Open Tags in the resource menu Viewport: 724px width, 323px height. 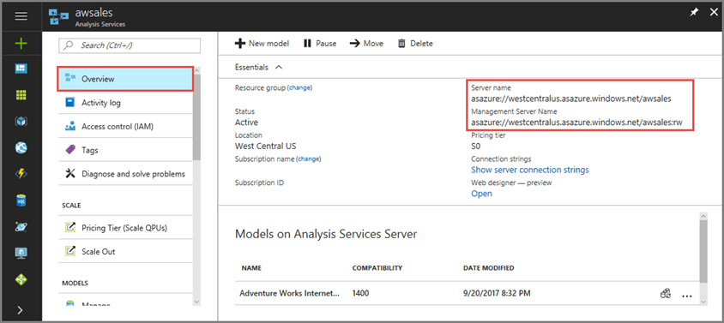[x=125, y=150]
